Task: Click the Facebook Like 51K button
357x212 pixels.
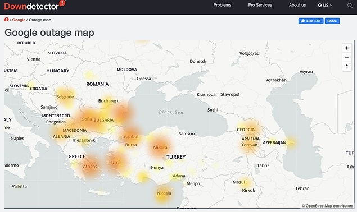Action: (x=311, y=21)
